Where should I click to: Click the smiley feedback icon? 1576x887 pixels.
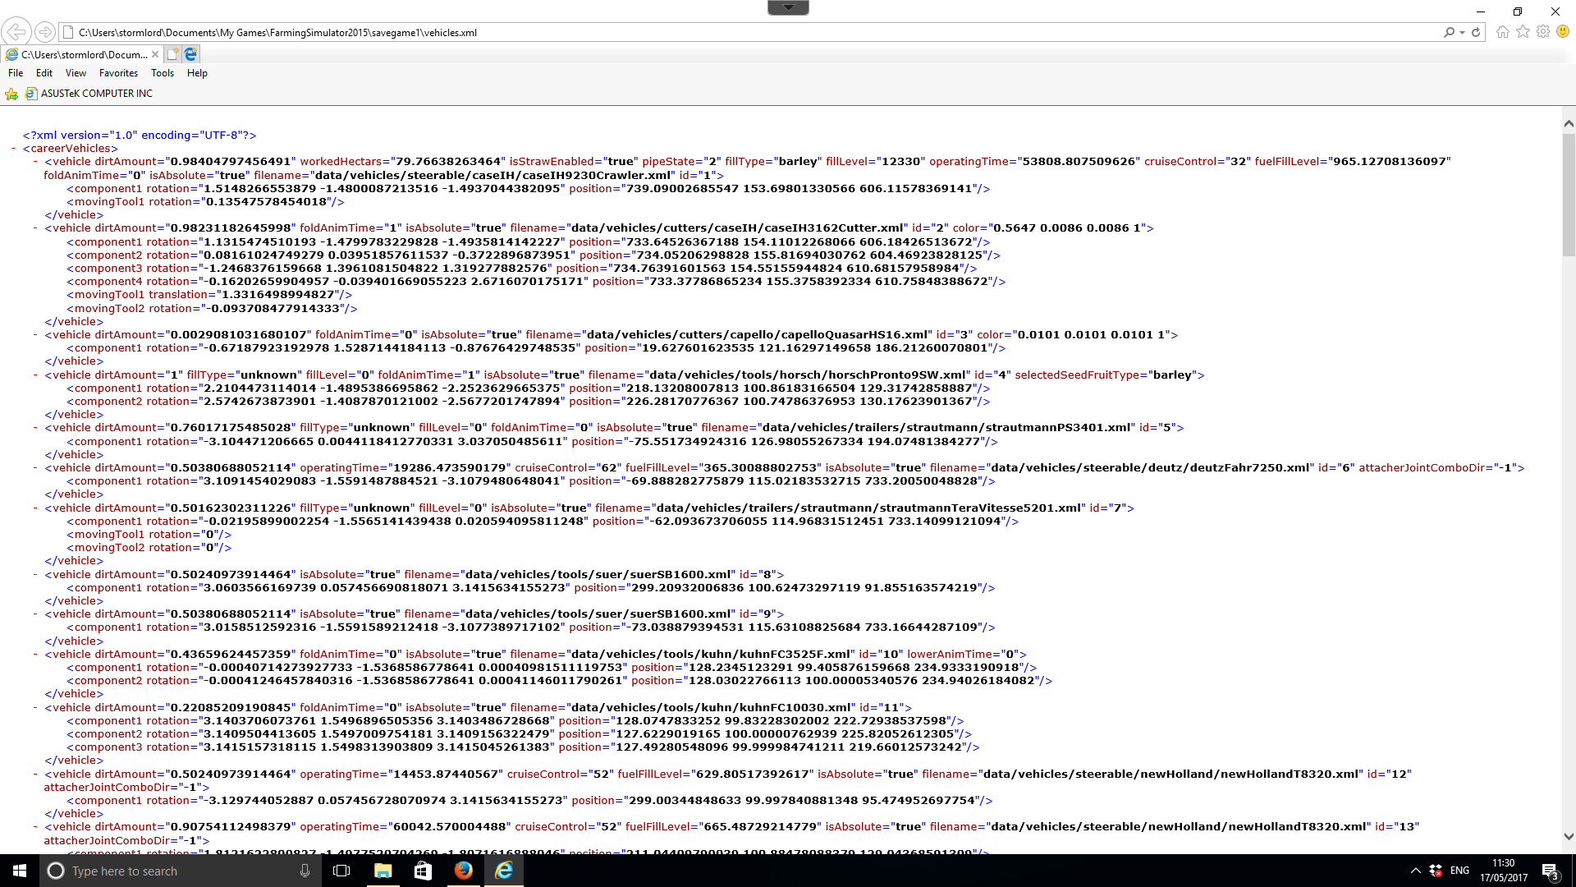1563,31
